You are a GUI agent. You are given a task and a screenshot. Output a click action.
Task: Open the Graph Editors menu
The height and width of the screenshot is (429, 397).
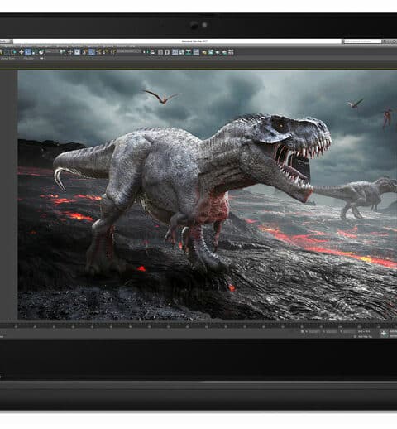click(44, 46)
